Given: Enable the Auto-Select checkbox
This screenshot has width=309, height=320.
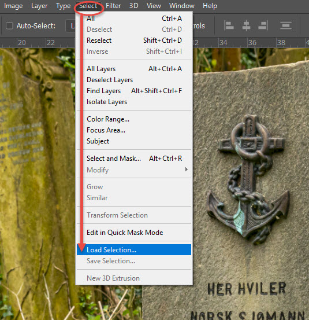Looking at the screenshot, I should [9, 26].
